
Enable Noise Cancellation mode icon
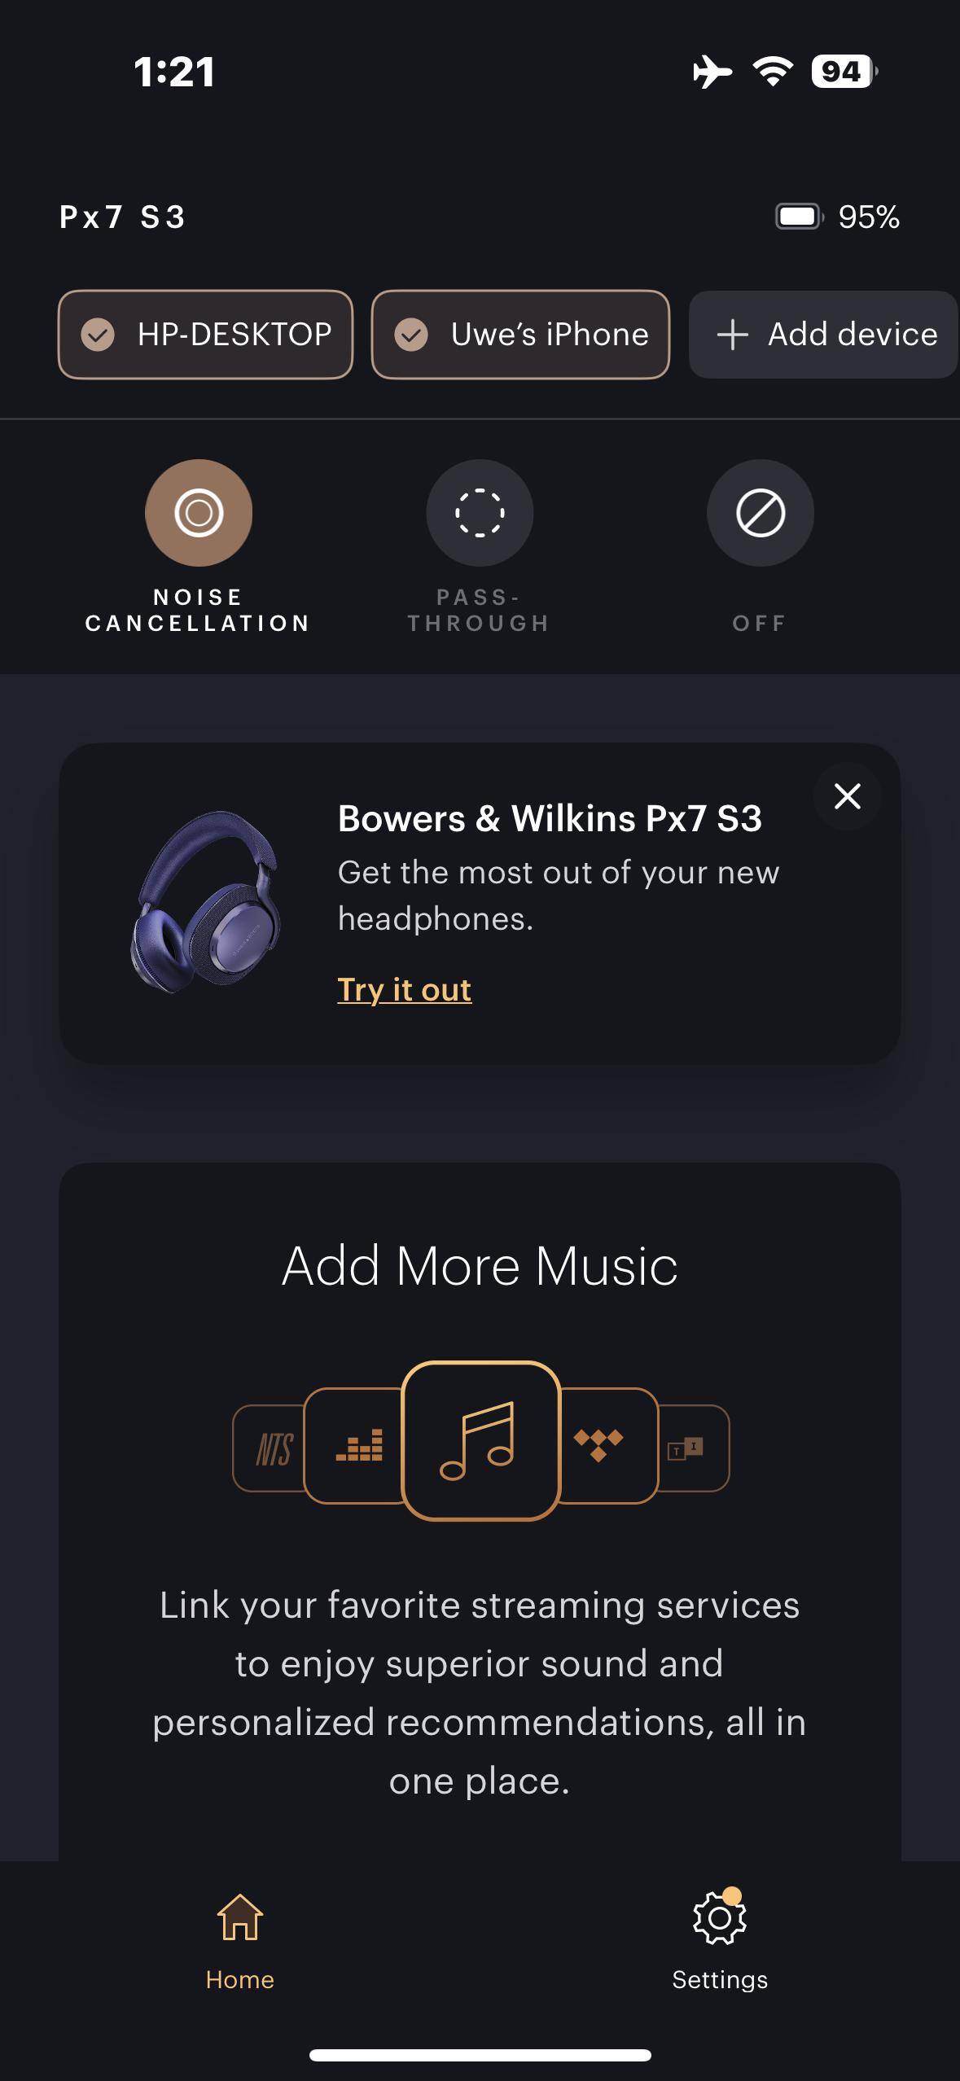199,513
